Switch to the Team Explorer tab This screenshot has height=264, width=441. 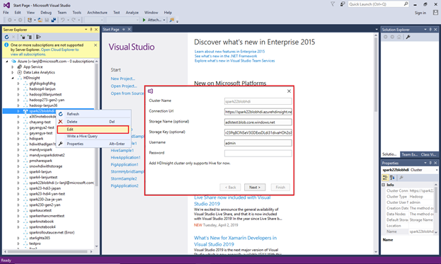[x=409, y=154]
